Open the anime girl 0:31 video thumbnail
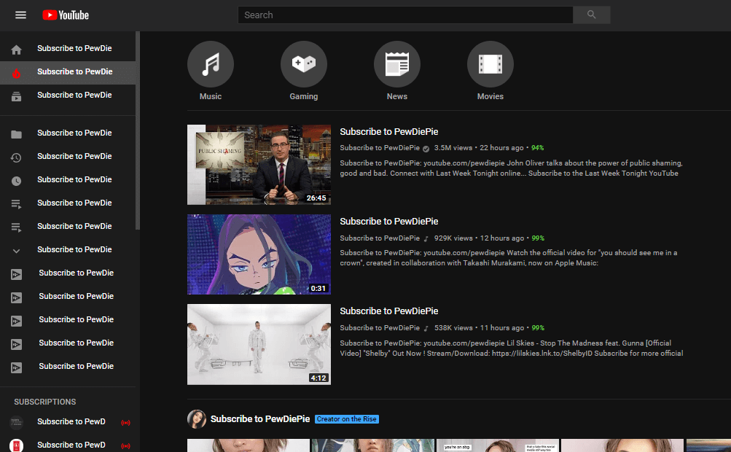Viewport: 731px width, 452px height. click(259, 254)
